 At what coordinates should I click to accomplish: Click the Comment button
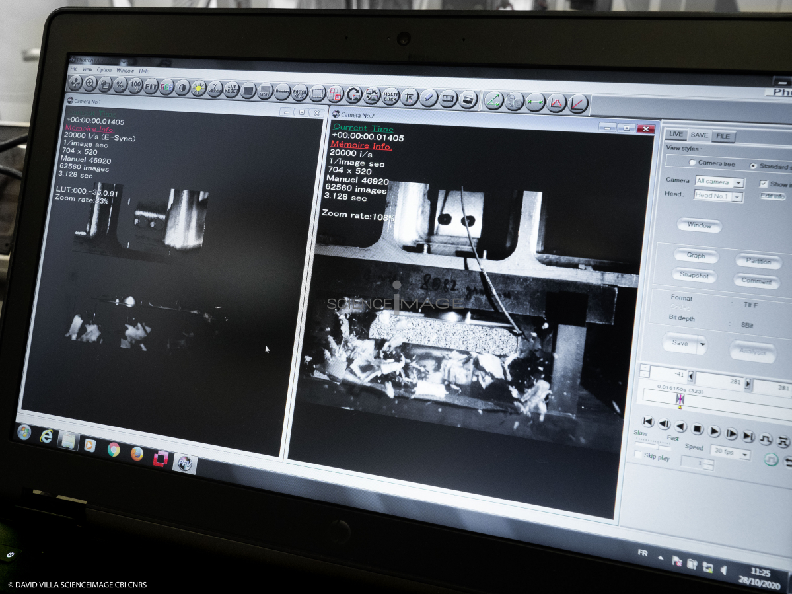756,281
